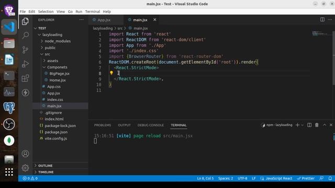Show code actions lightbulb on line 8
This screenshot has height=188, width=335.
[111, 73]
